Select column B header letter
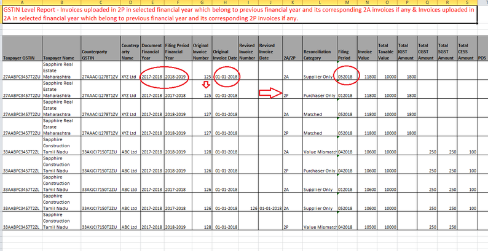The height and width of the screenshot is (251, 488). (x=61, y=2)
